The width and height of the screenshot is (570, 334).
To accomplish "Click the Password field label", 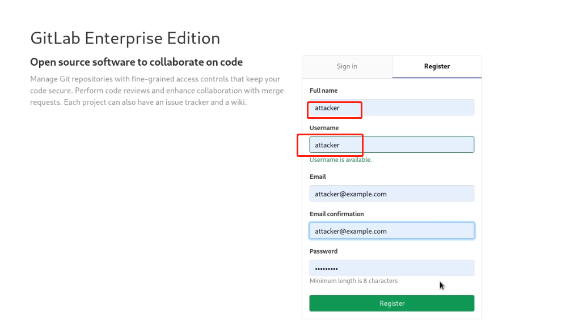I will pyautogui.click(x=323, y=251).
